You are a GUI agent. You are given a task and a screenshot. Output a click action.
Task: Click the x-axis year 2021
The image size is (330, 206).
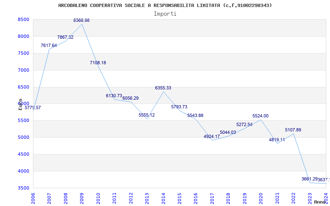point(277,198)
